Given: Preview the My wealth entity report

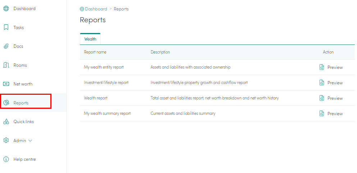Looking at the screenshot, I should 331,67.
